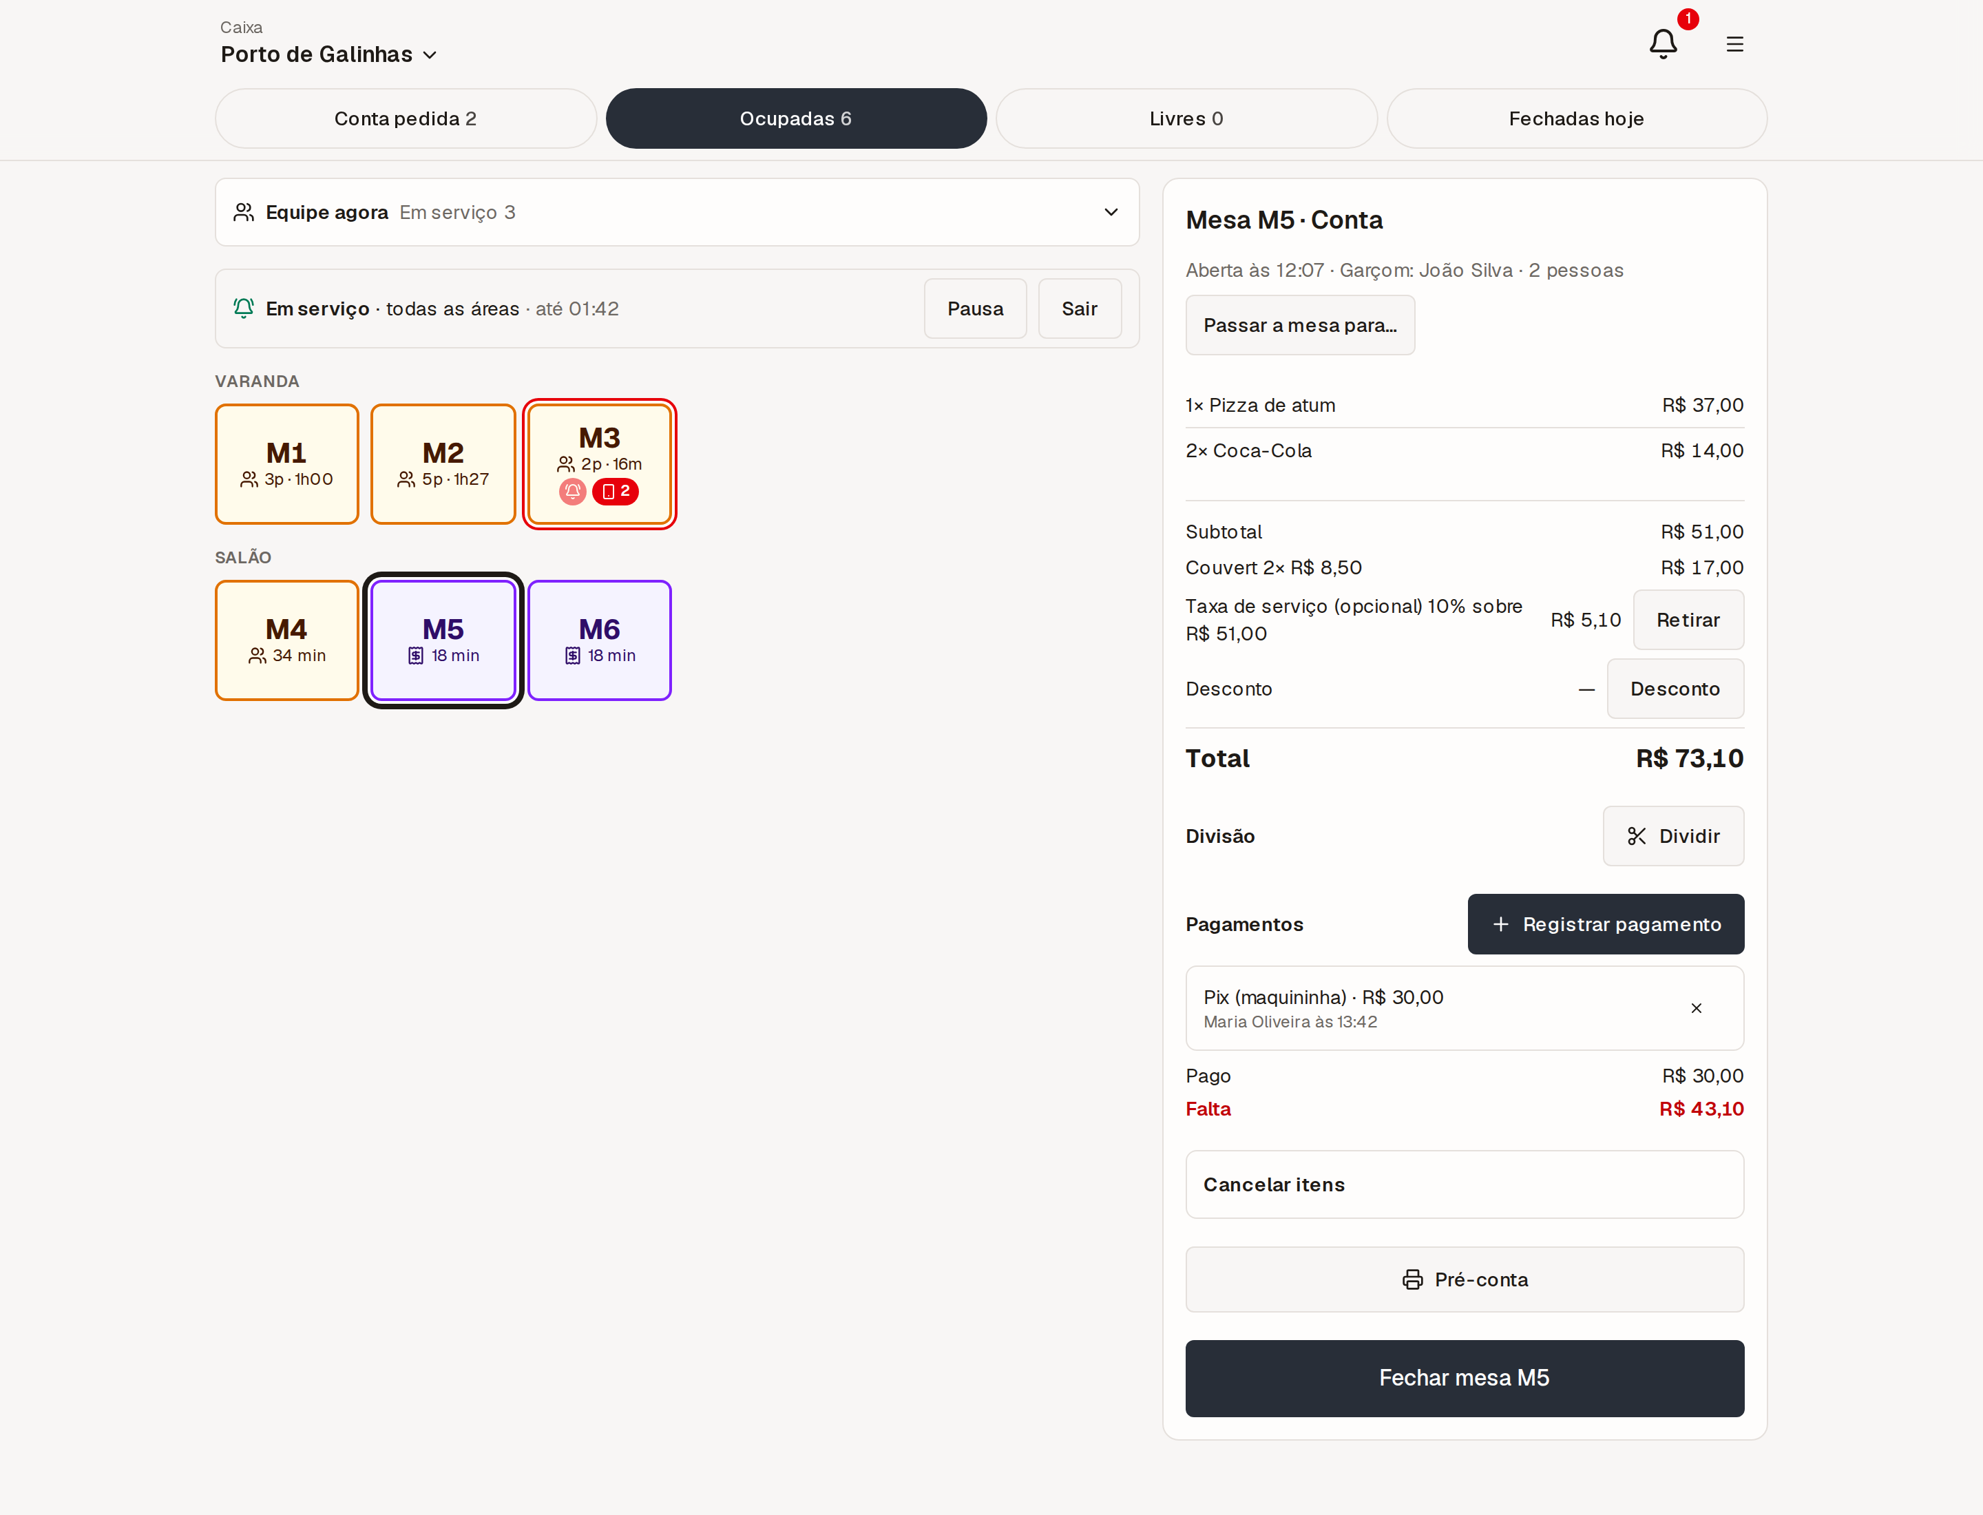
Task: Open the hamburger menu icon
Action: pos(1734,43)
